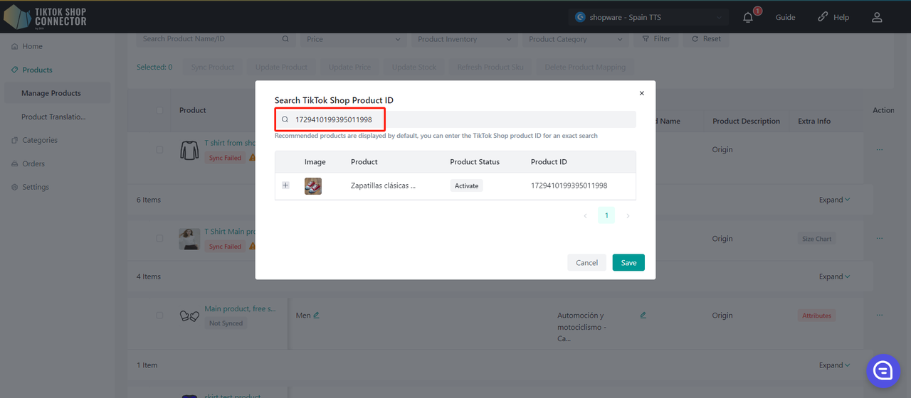
Task: Open the chat support bubble
Action: [883, 370]
